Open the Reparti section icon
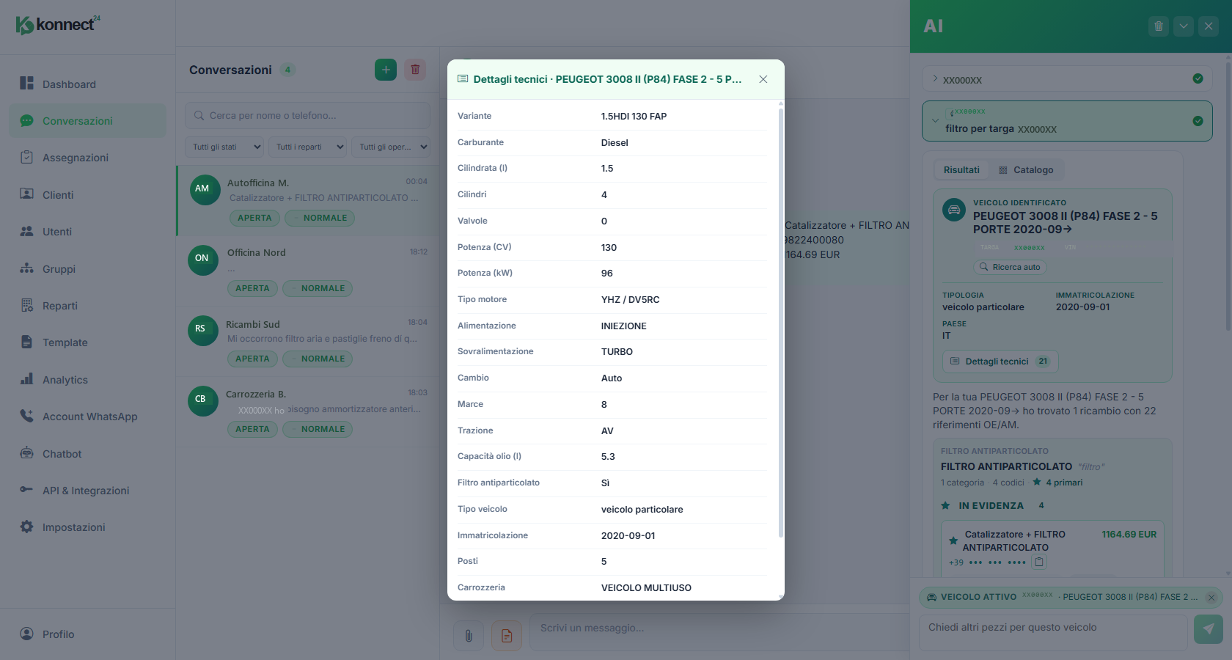 point(27,305)
